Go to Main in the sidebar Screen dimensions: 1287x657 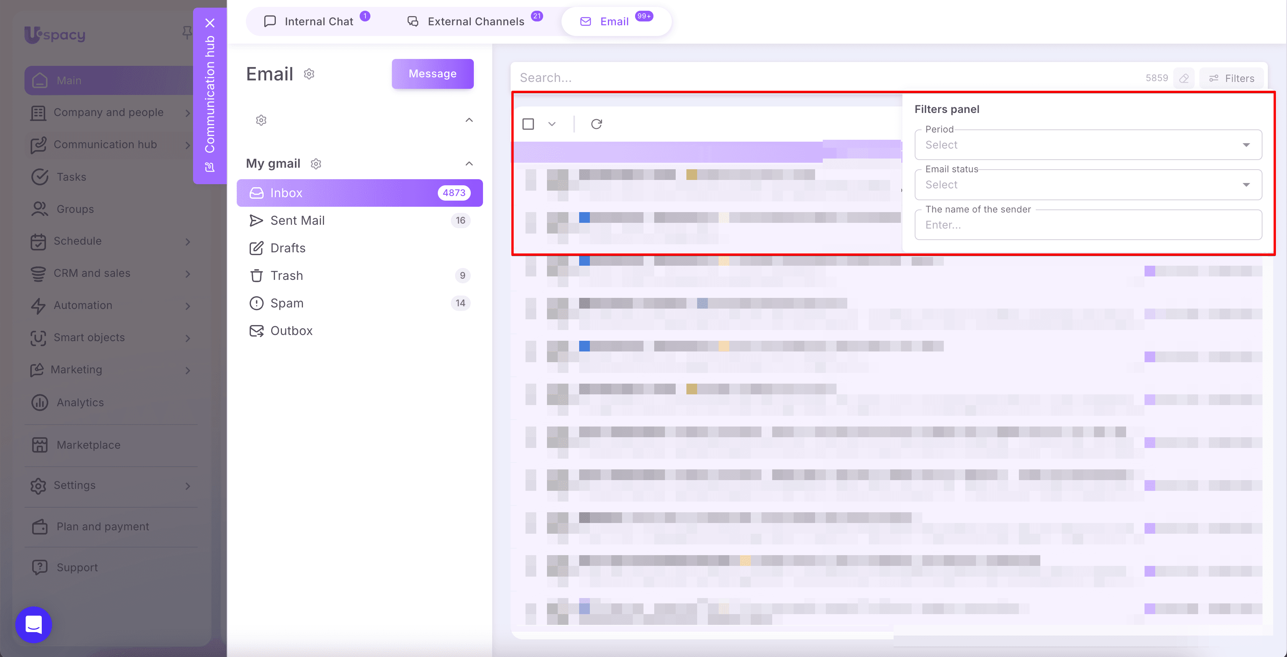[x=109, y=80]
